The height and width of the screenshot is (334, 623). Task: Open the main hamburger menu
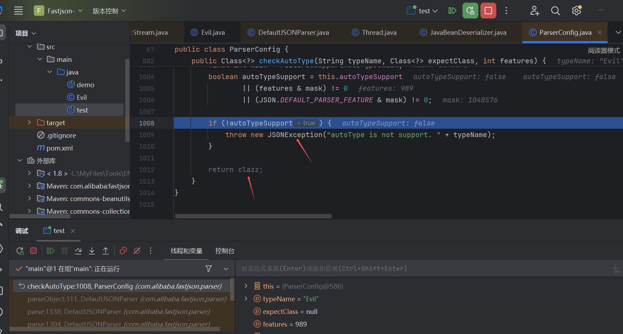[x=18, y=11]
